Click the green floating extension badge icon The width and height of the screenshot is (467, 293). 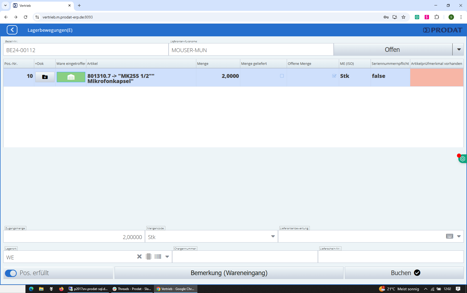(x=463, y=159)
